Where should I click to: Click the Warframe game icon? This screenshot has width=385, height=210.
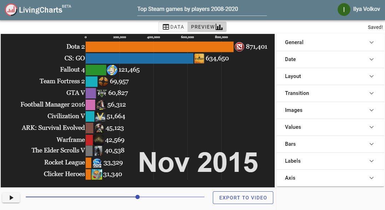[x=99, y=140]
